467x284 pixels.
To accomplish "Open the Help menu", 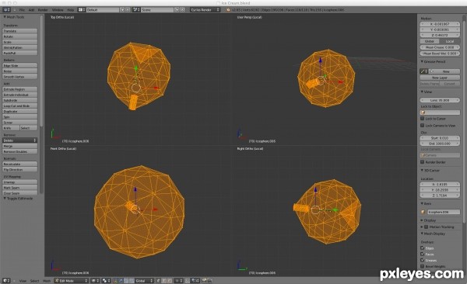I will (71, 10).
